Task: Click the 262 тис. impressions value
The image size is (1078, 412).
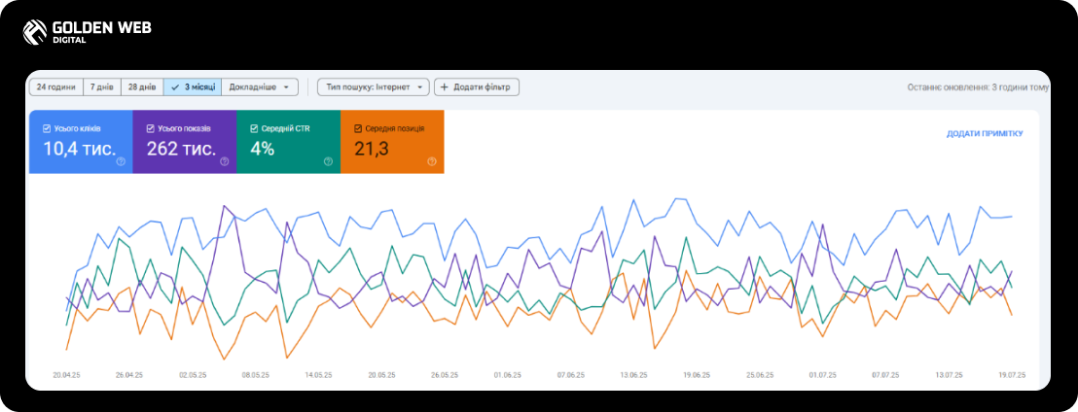Action: pos(182,148)
